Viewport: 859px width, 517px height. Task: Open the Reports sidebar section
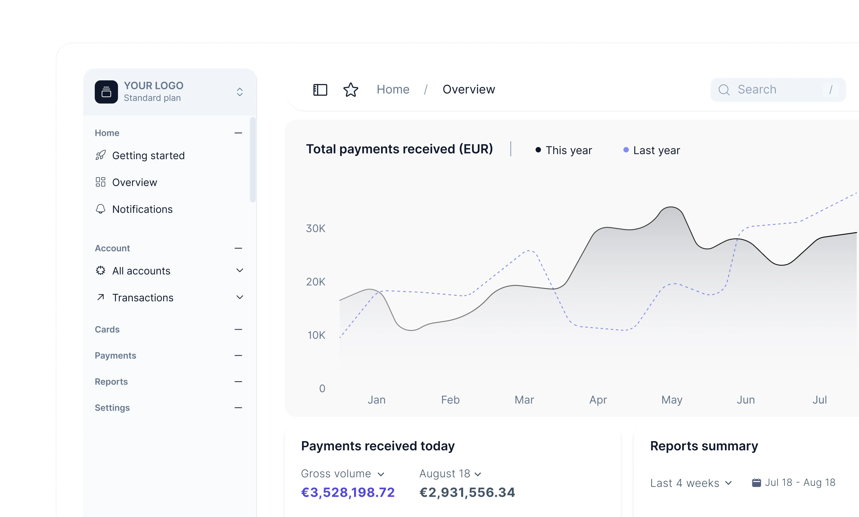[111, 382]
